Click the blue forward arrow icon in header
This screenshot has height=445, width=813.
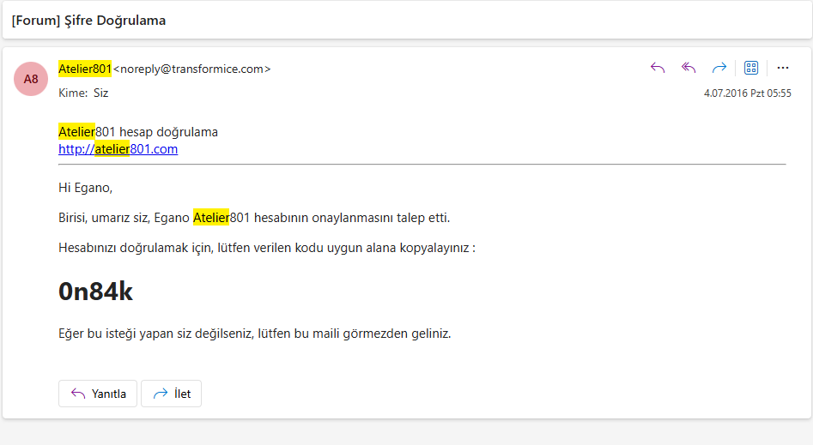click(719, 68)
